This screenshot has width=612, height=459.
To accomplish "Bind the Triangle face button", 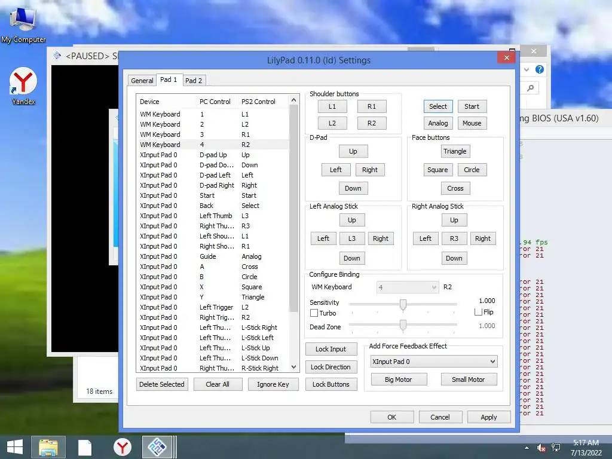I will click(x=455, y=151).
